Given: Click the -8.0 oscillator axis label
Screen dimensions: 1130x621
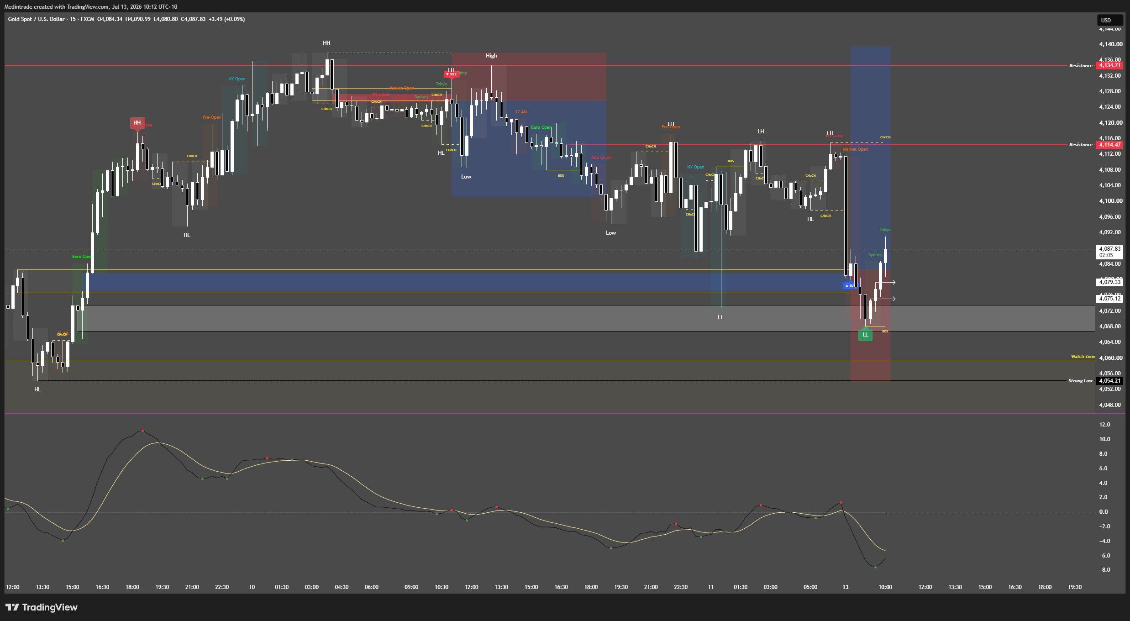Looking at the screenshot, I should pos(1104,570).
